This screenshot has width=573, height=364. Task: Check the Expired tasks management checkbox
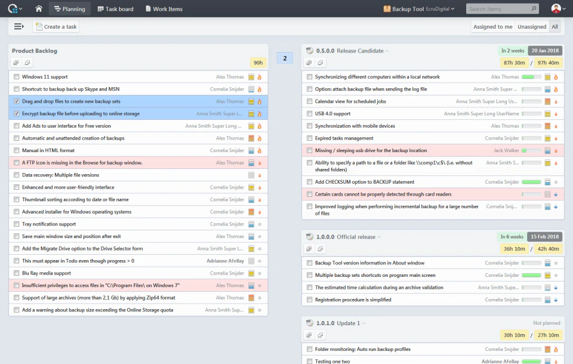[310, 138]
